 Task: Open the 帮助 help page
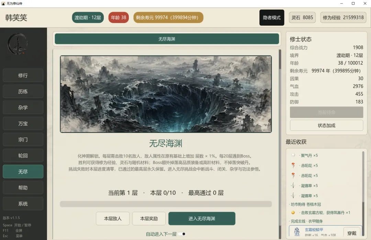pos(23,188)
